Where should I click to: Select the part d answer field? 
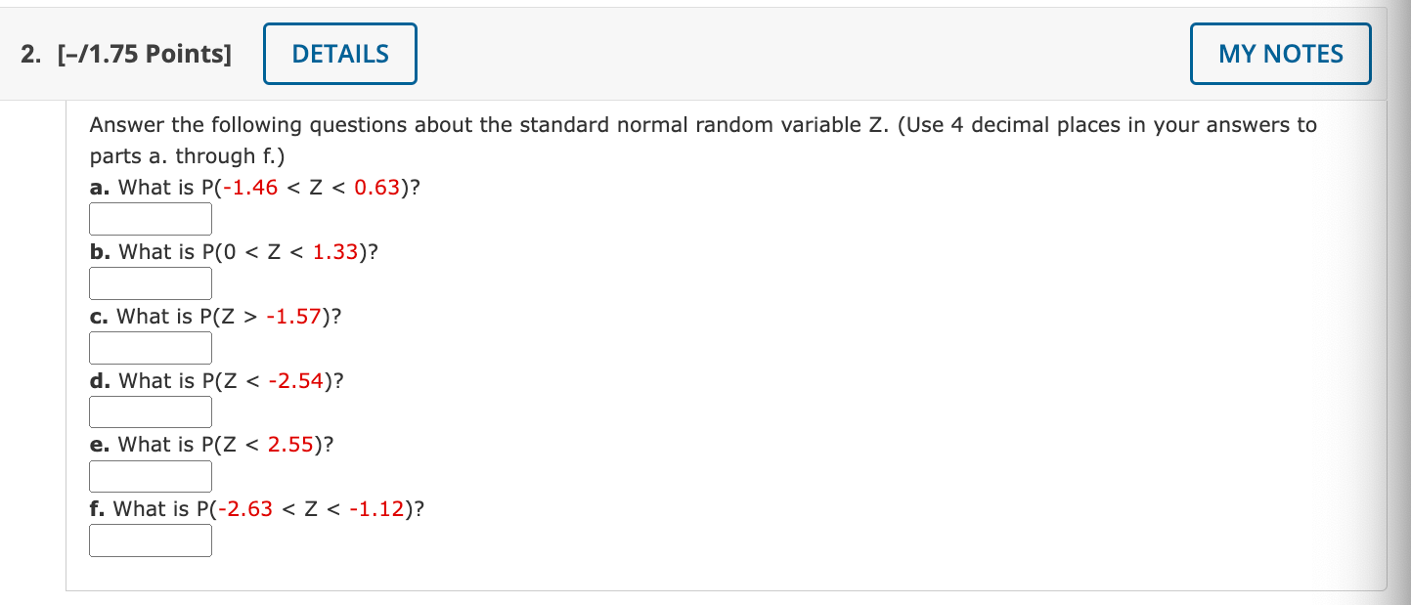[x=150, y=411]
